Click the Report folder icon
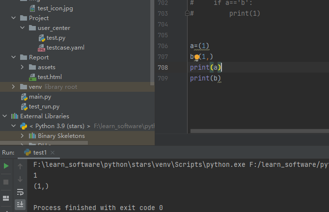 tap(24, 57)
